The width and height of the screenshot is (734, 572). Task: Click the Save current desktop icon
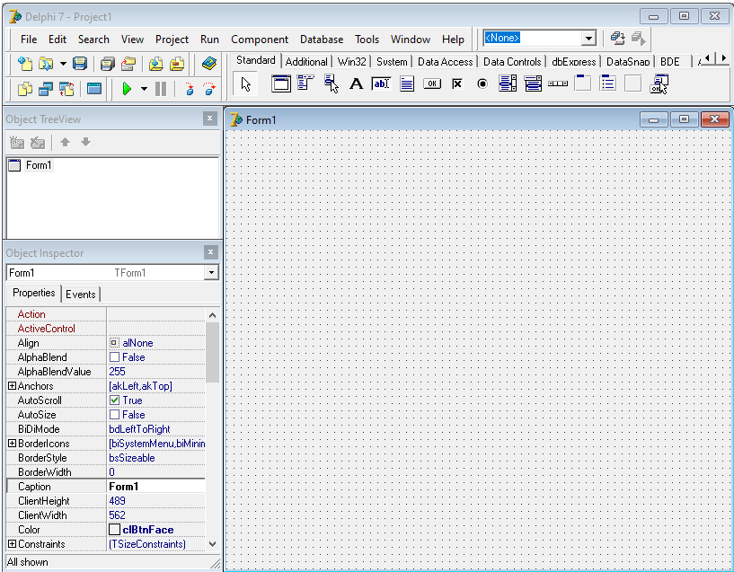coord(617,39)
